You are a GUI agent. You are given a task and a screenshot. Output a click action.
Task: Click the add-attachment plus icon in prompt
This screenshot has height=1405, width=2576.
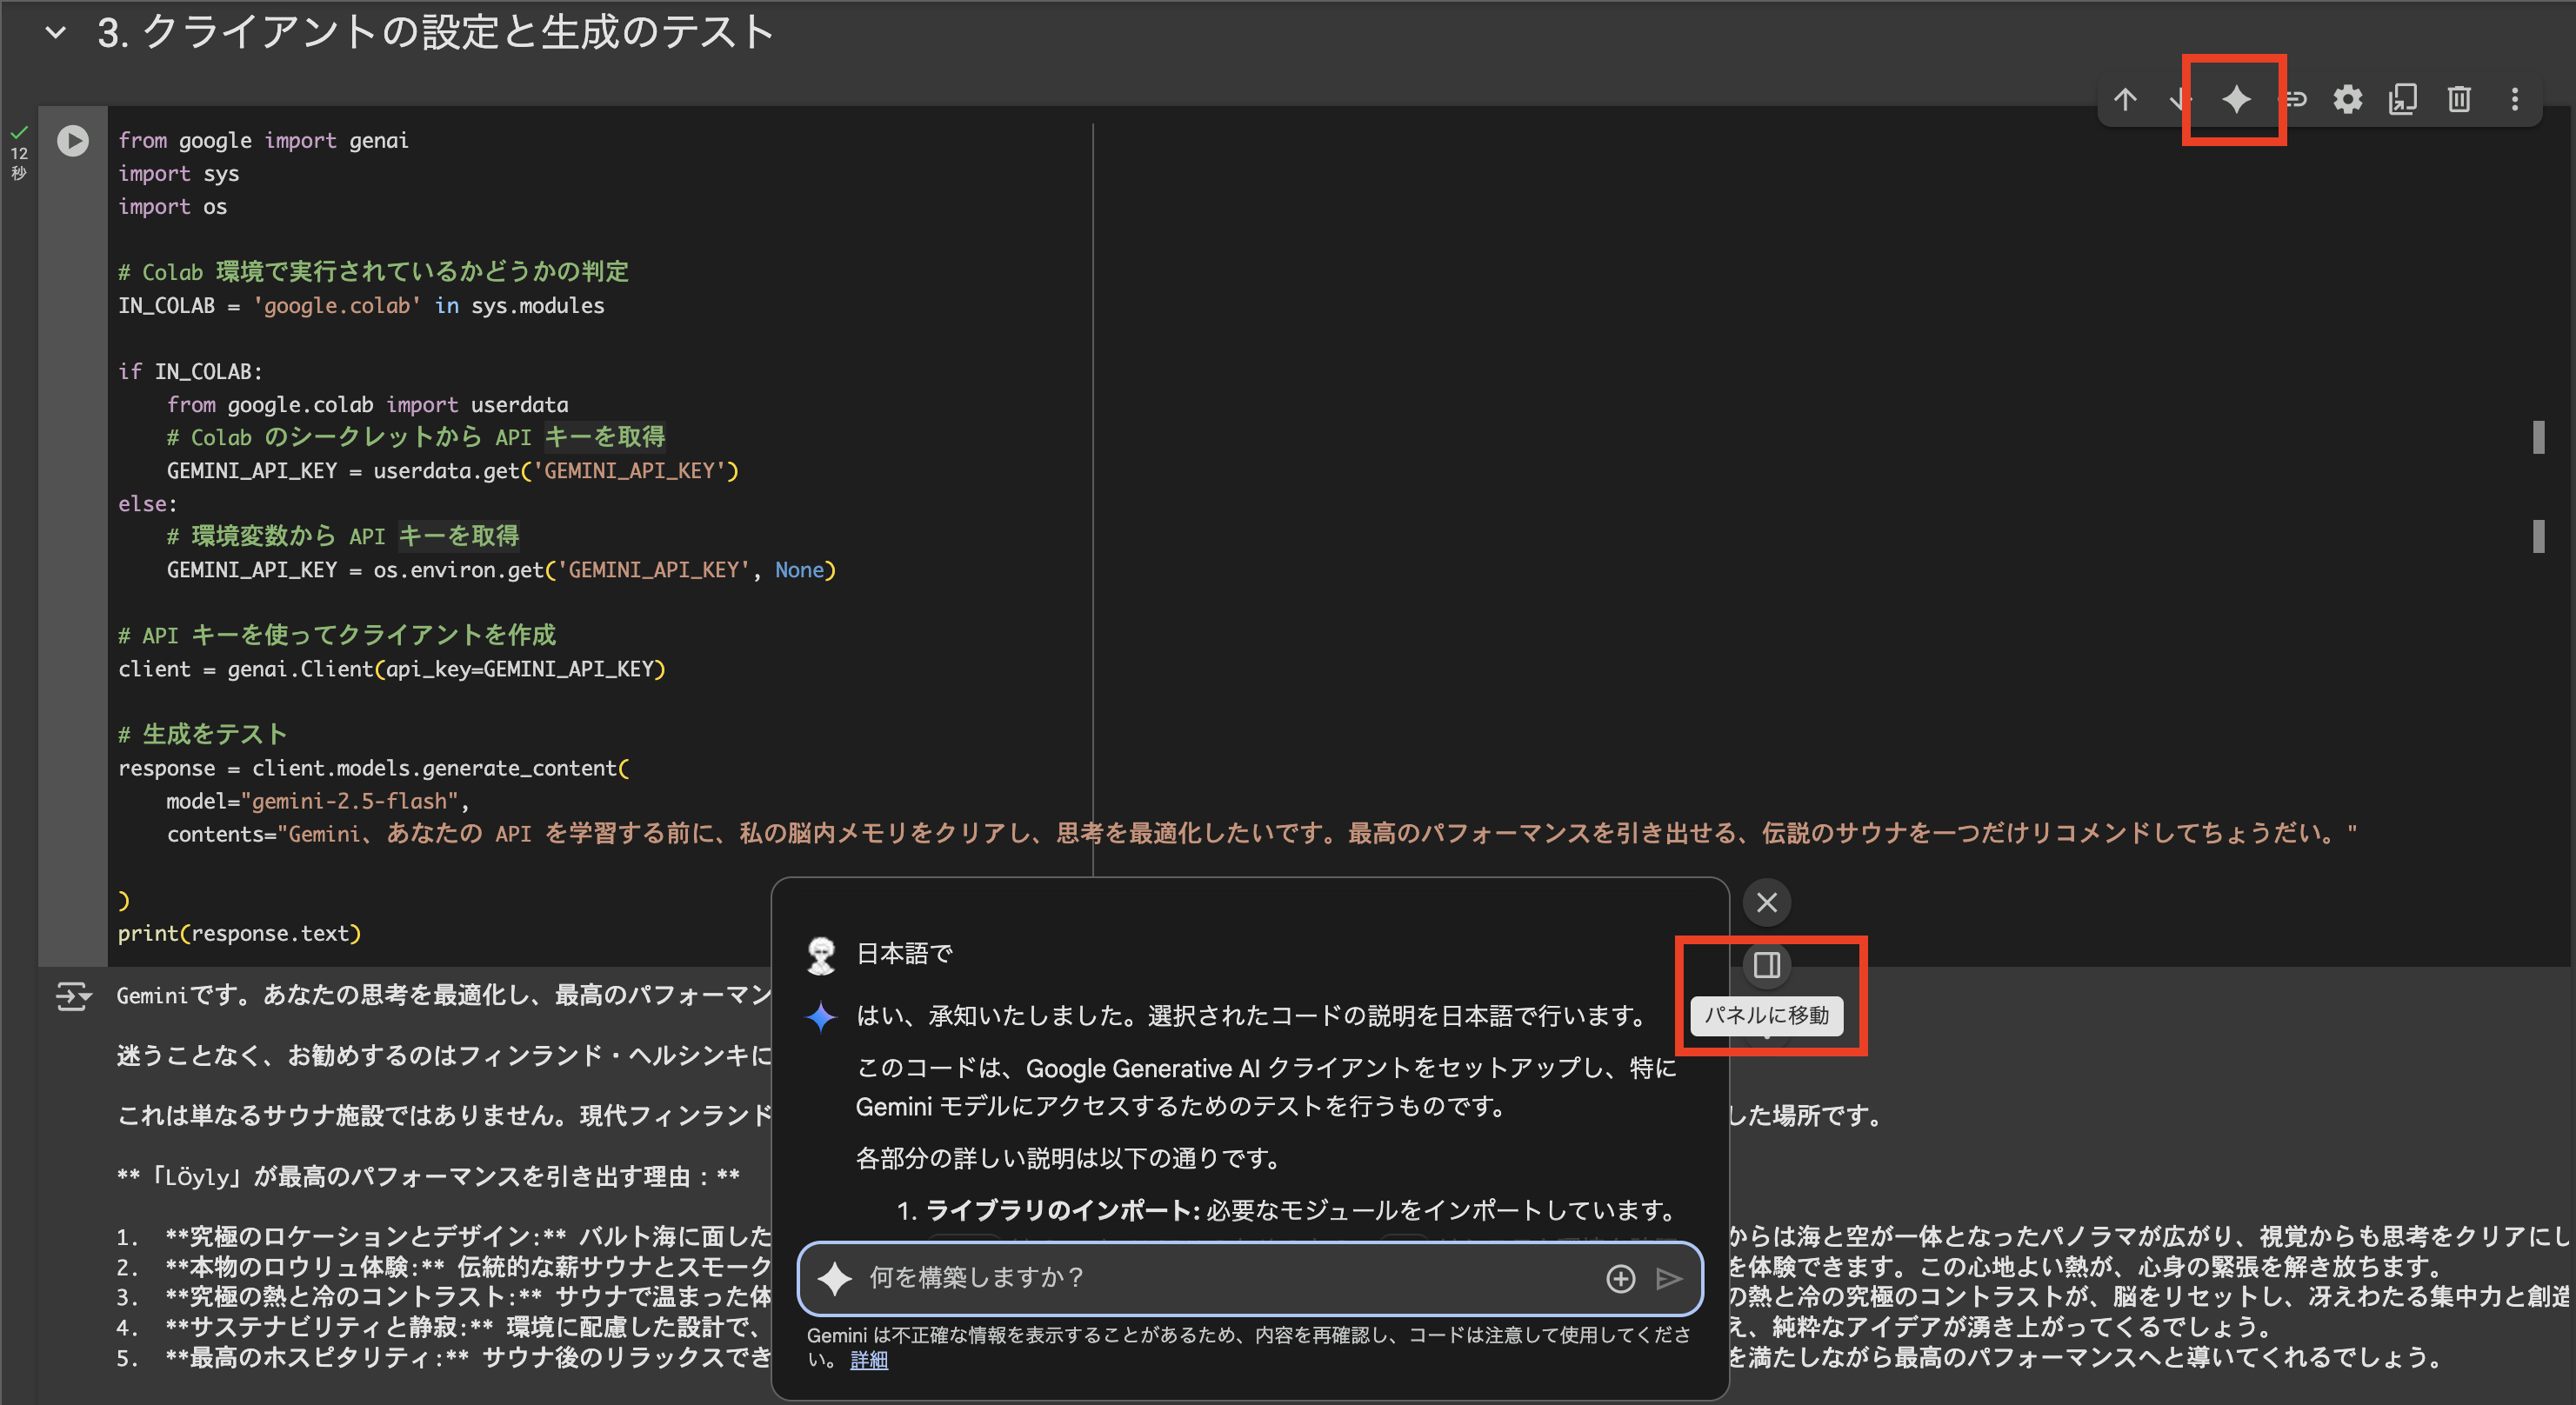[1620, 1278]
